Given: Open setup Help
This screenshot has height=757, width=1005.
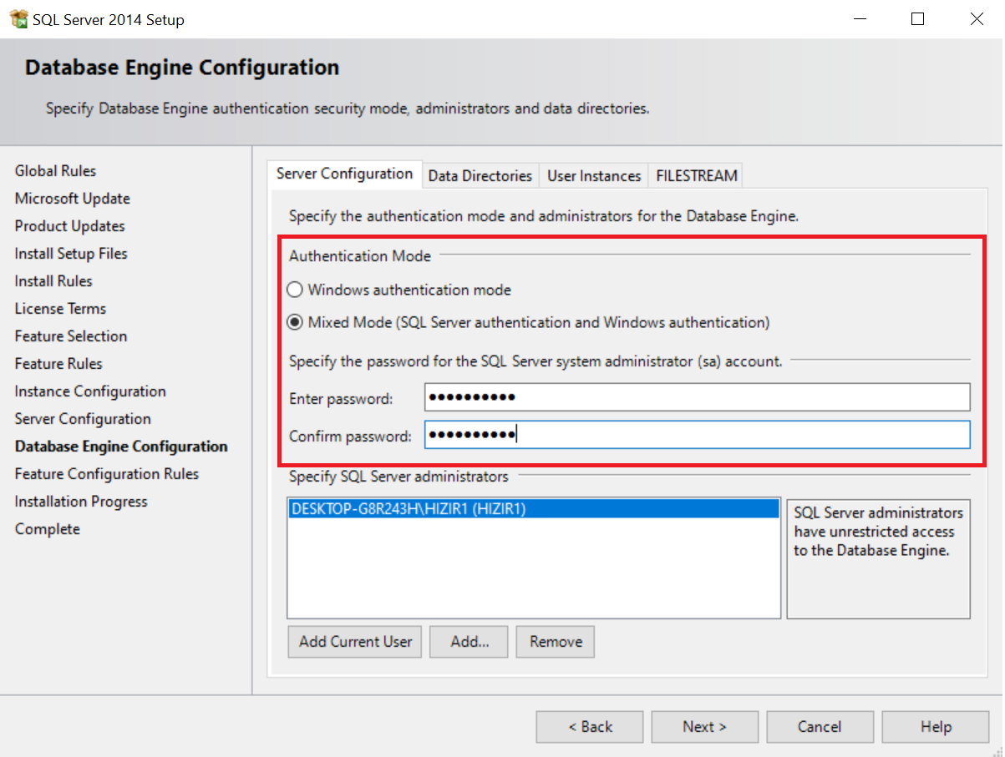Looking at the screenshot, I should pyautogui.click(x=936, y=727).
